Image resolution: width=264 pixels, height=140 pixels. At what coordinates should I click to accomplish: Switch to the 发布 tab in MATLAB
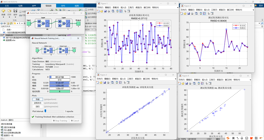tap(63, 6)
